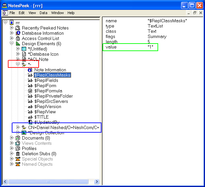The image size is (205, 187).
Task: Click the Design Elements triangle icon
Action: (x=18, y=44)
